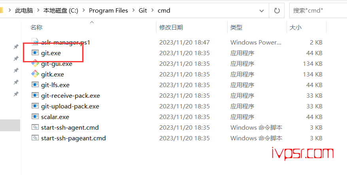Click the 搜索"cmd" search box
This screenshot has height=175, width=347.
(318, 10)
